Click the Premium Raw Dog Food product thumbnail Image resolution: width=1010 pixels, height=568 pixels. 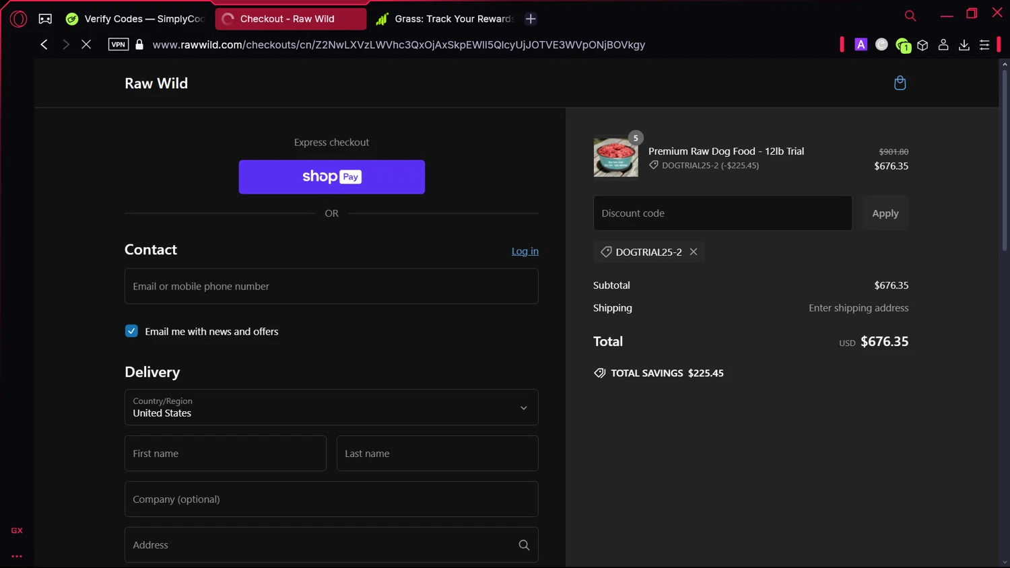[615, 157]
